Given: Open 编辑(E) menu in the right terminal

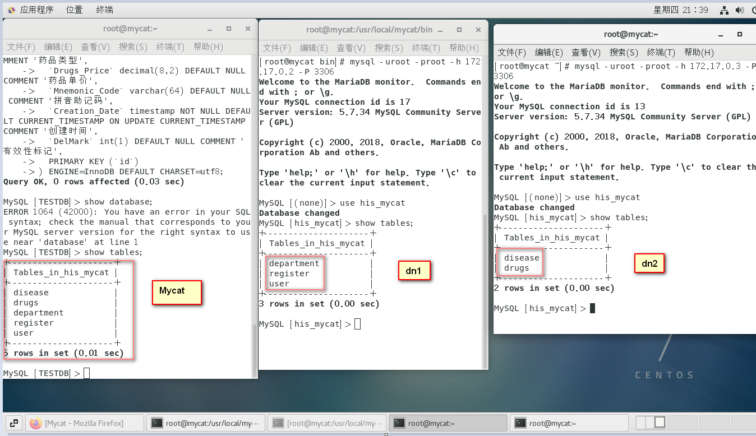Looking at the screenshot, I should coord(549,53).
